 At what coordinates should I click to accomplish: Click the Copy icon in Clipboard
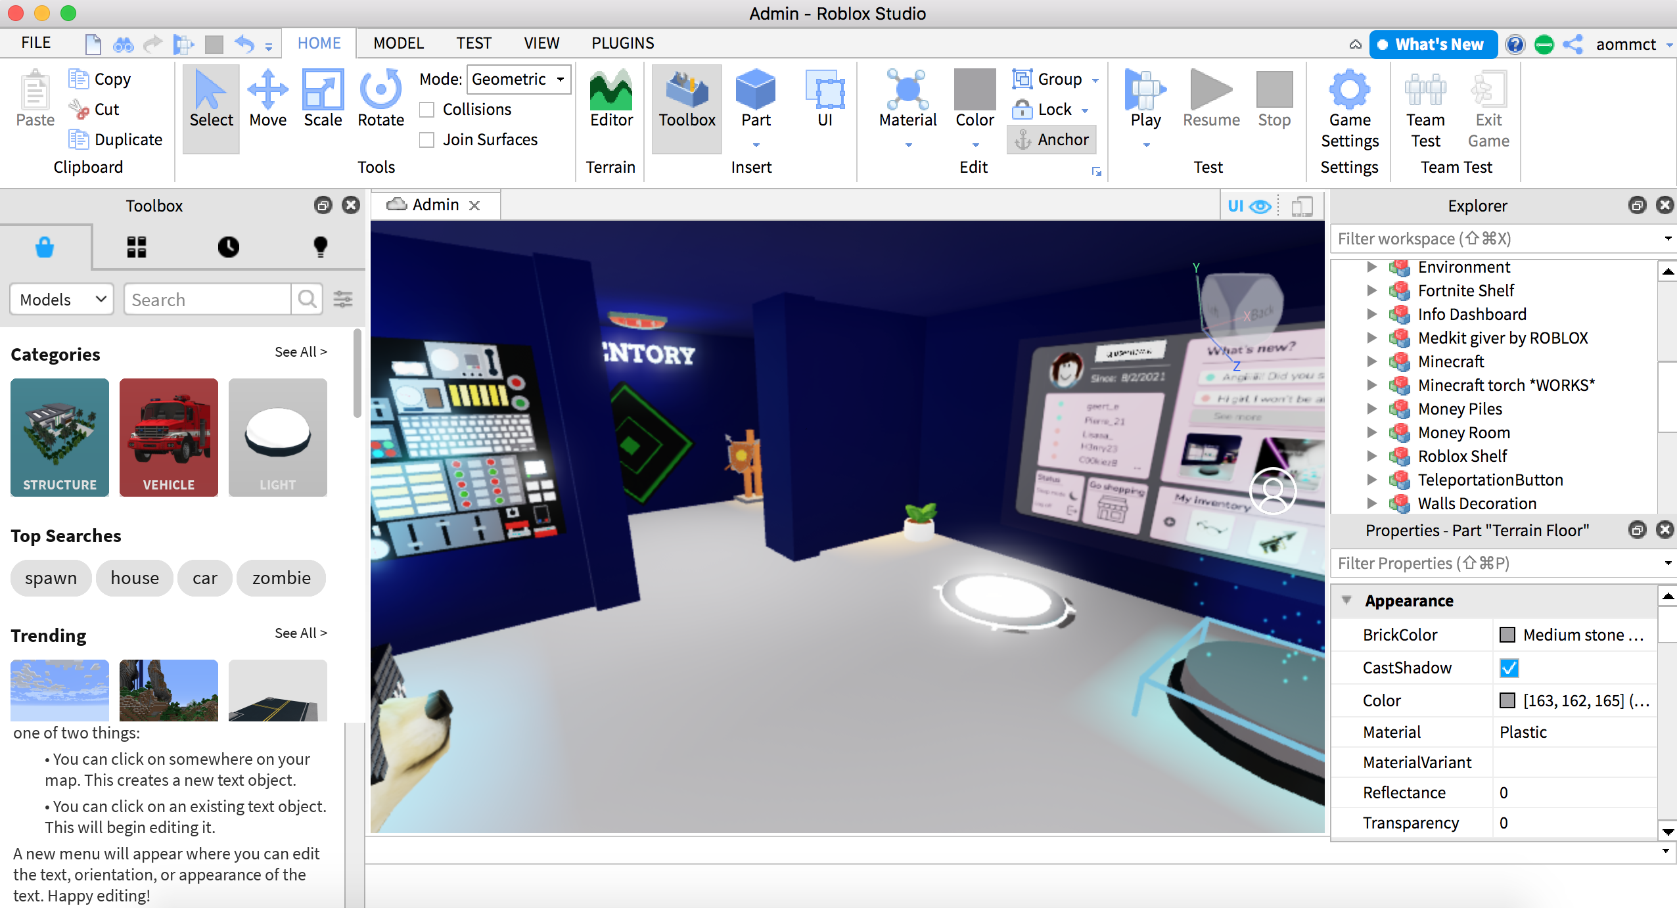tap(78, 79)
